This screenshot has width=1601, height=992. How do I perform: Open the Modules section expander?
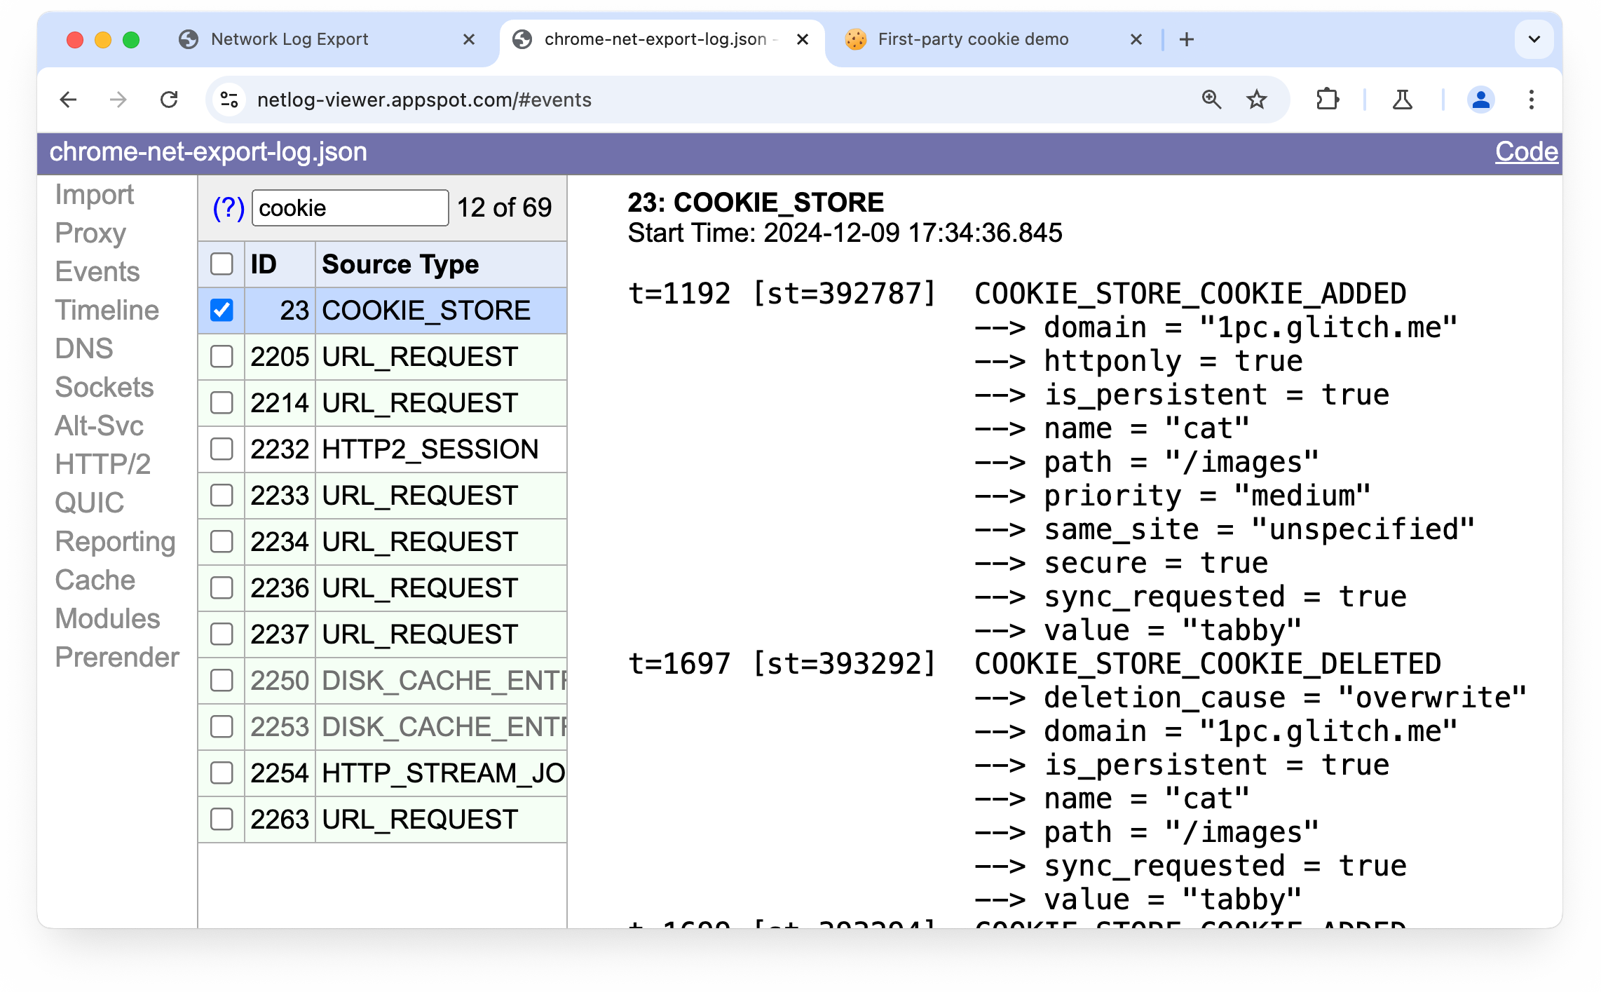[107, 619]
